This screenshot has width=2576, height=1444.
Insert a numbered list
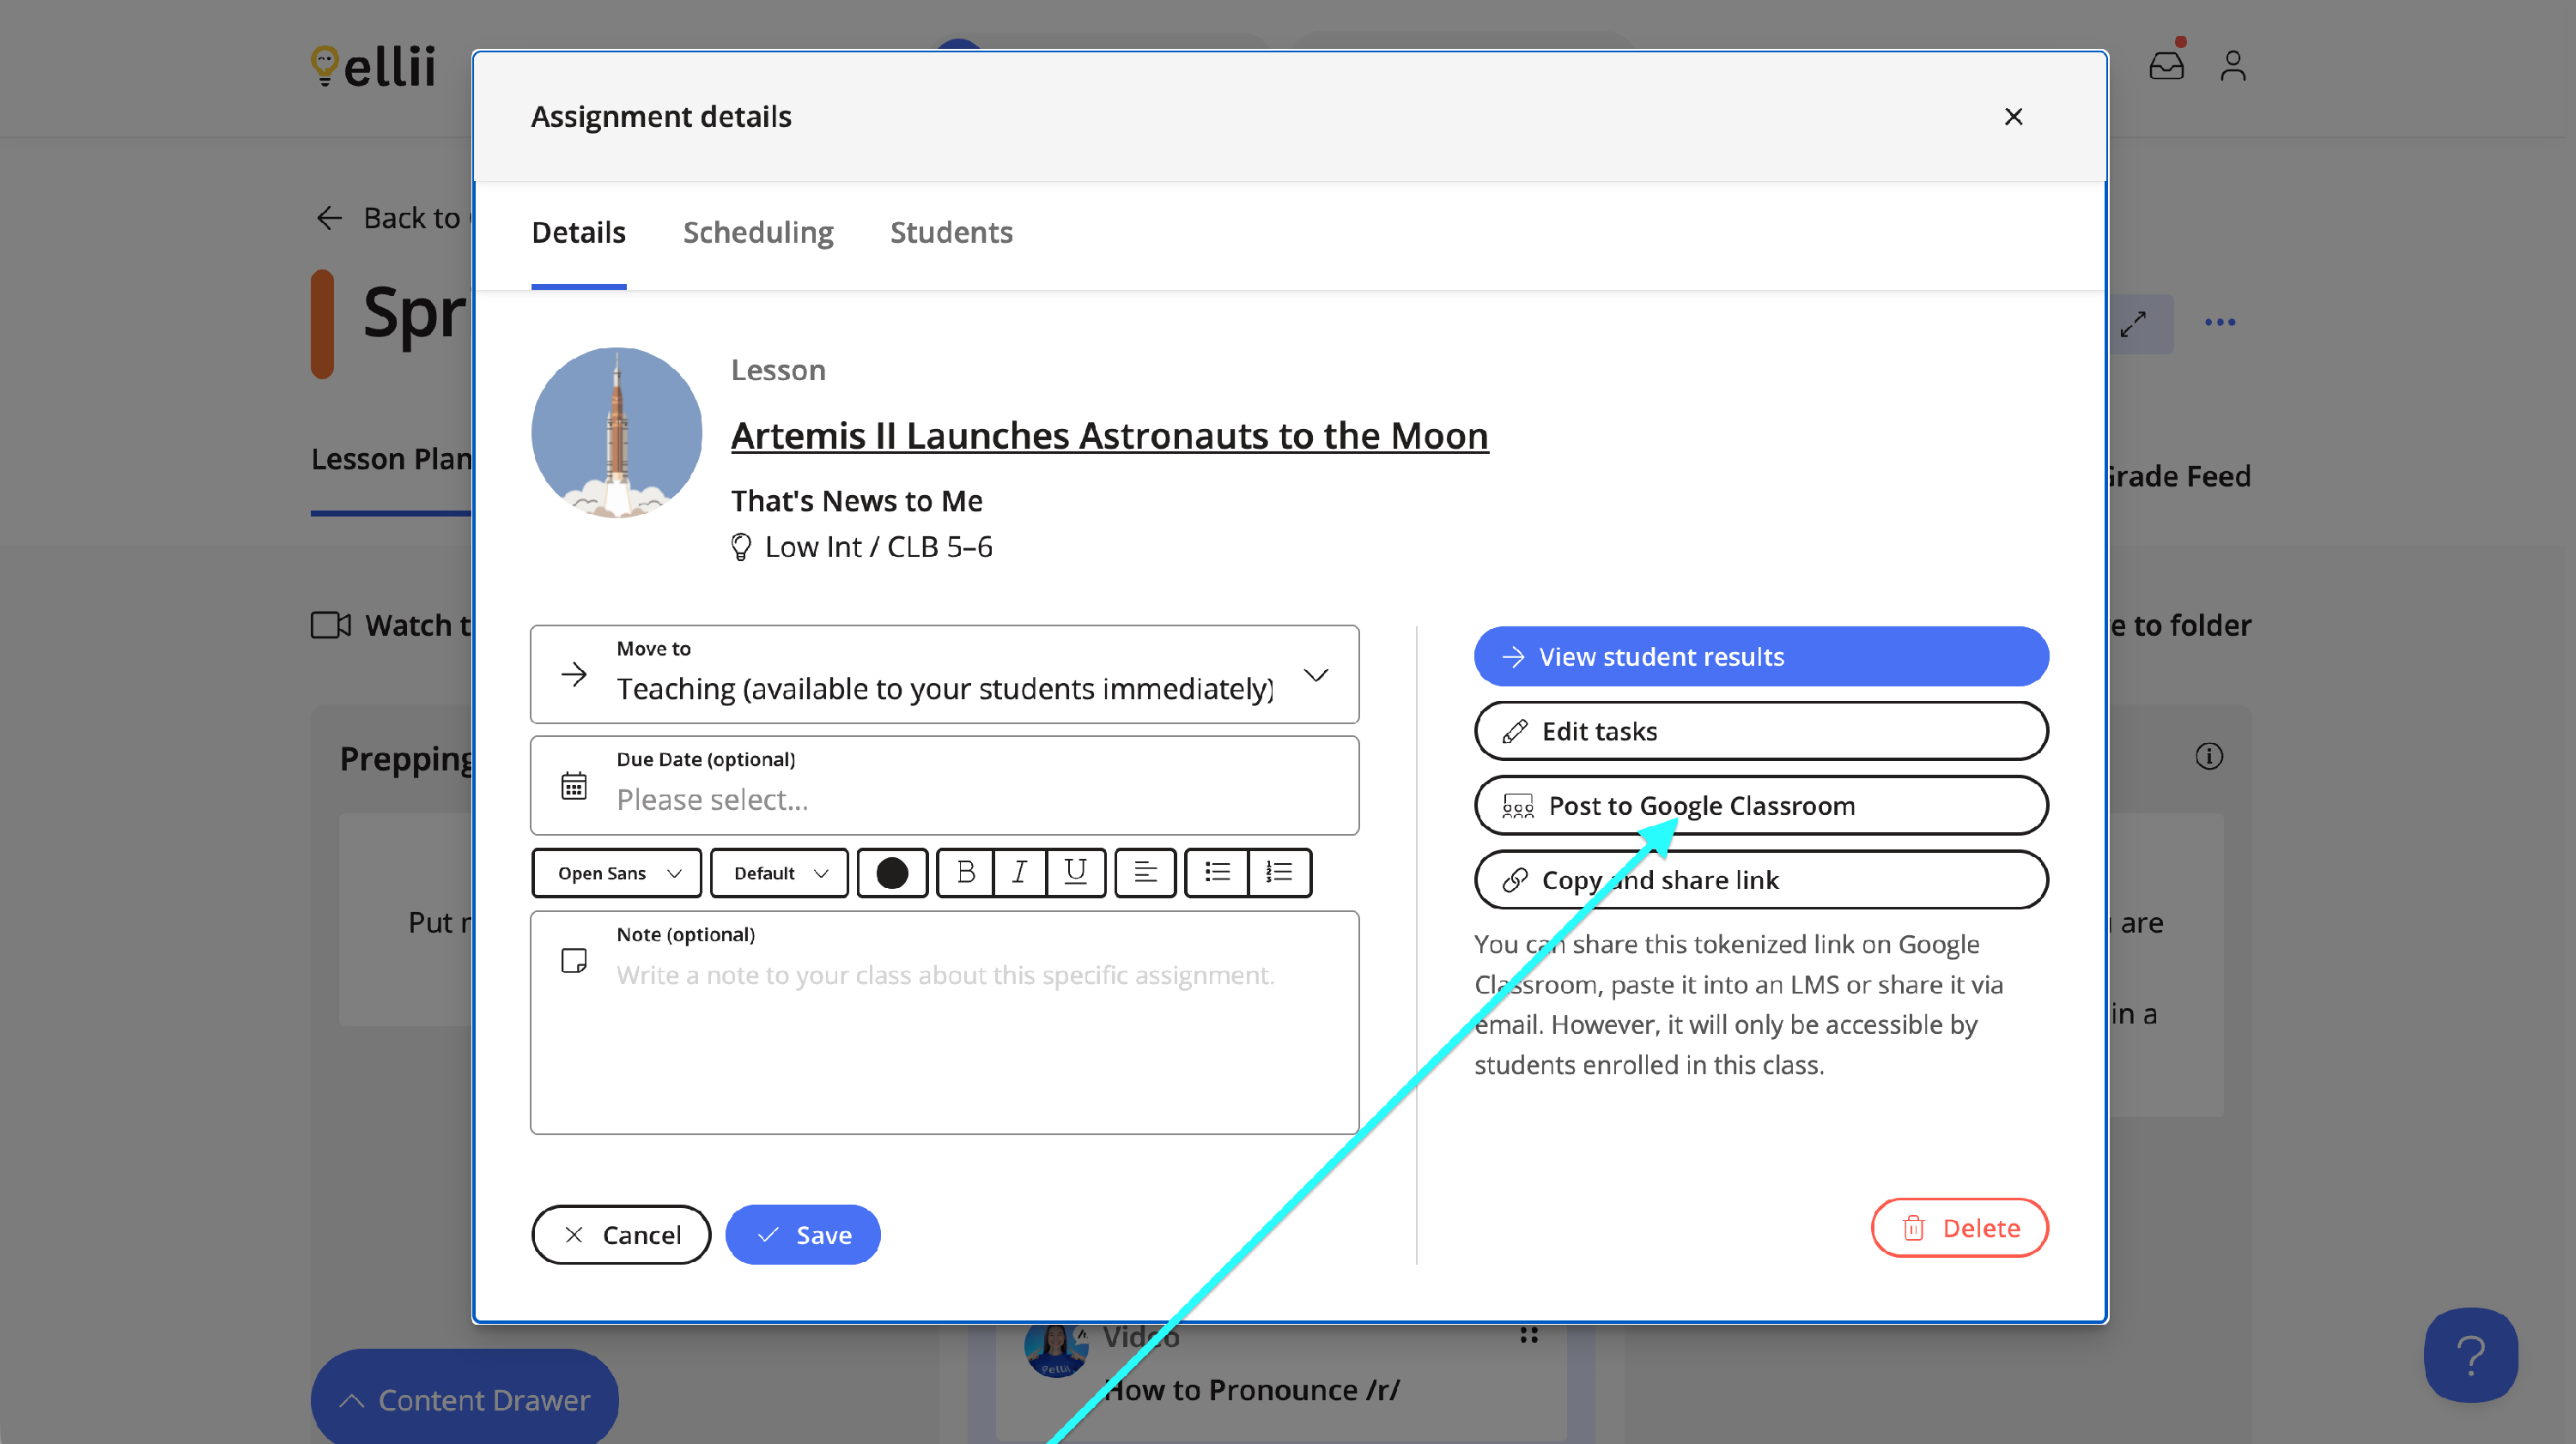tap(1279, 873)
